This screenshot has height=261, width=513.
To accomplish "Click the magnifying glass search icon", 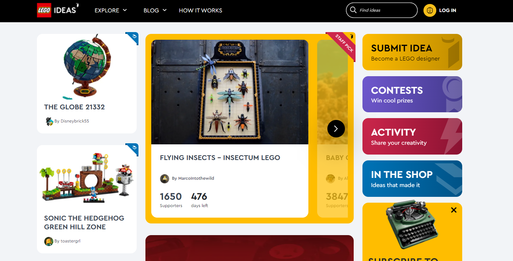I will (x=353, y=10).
